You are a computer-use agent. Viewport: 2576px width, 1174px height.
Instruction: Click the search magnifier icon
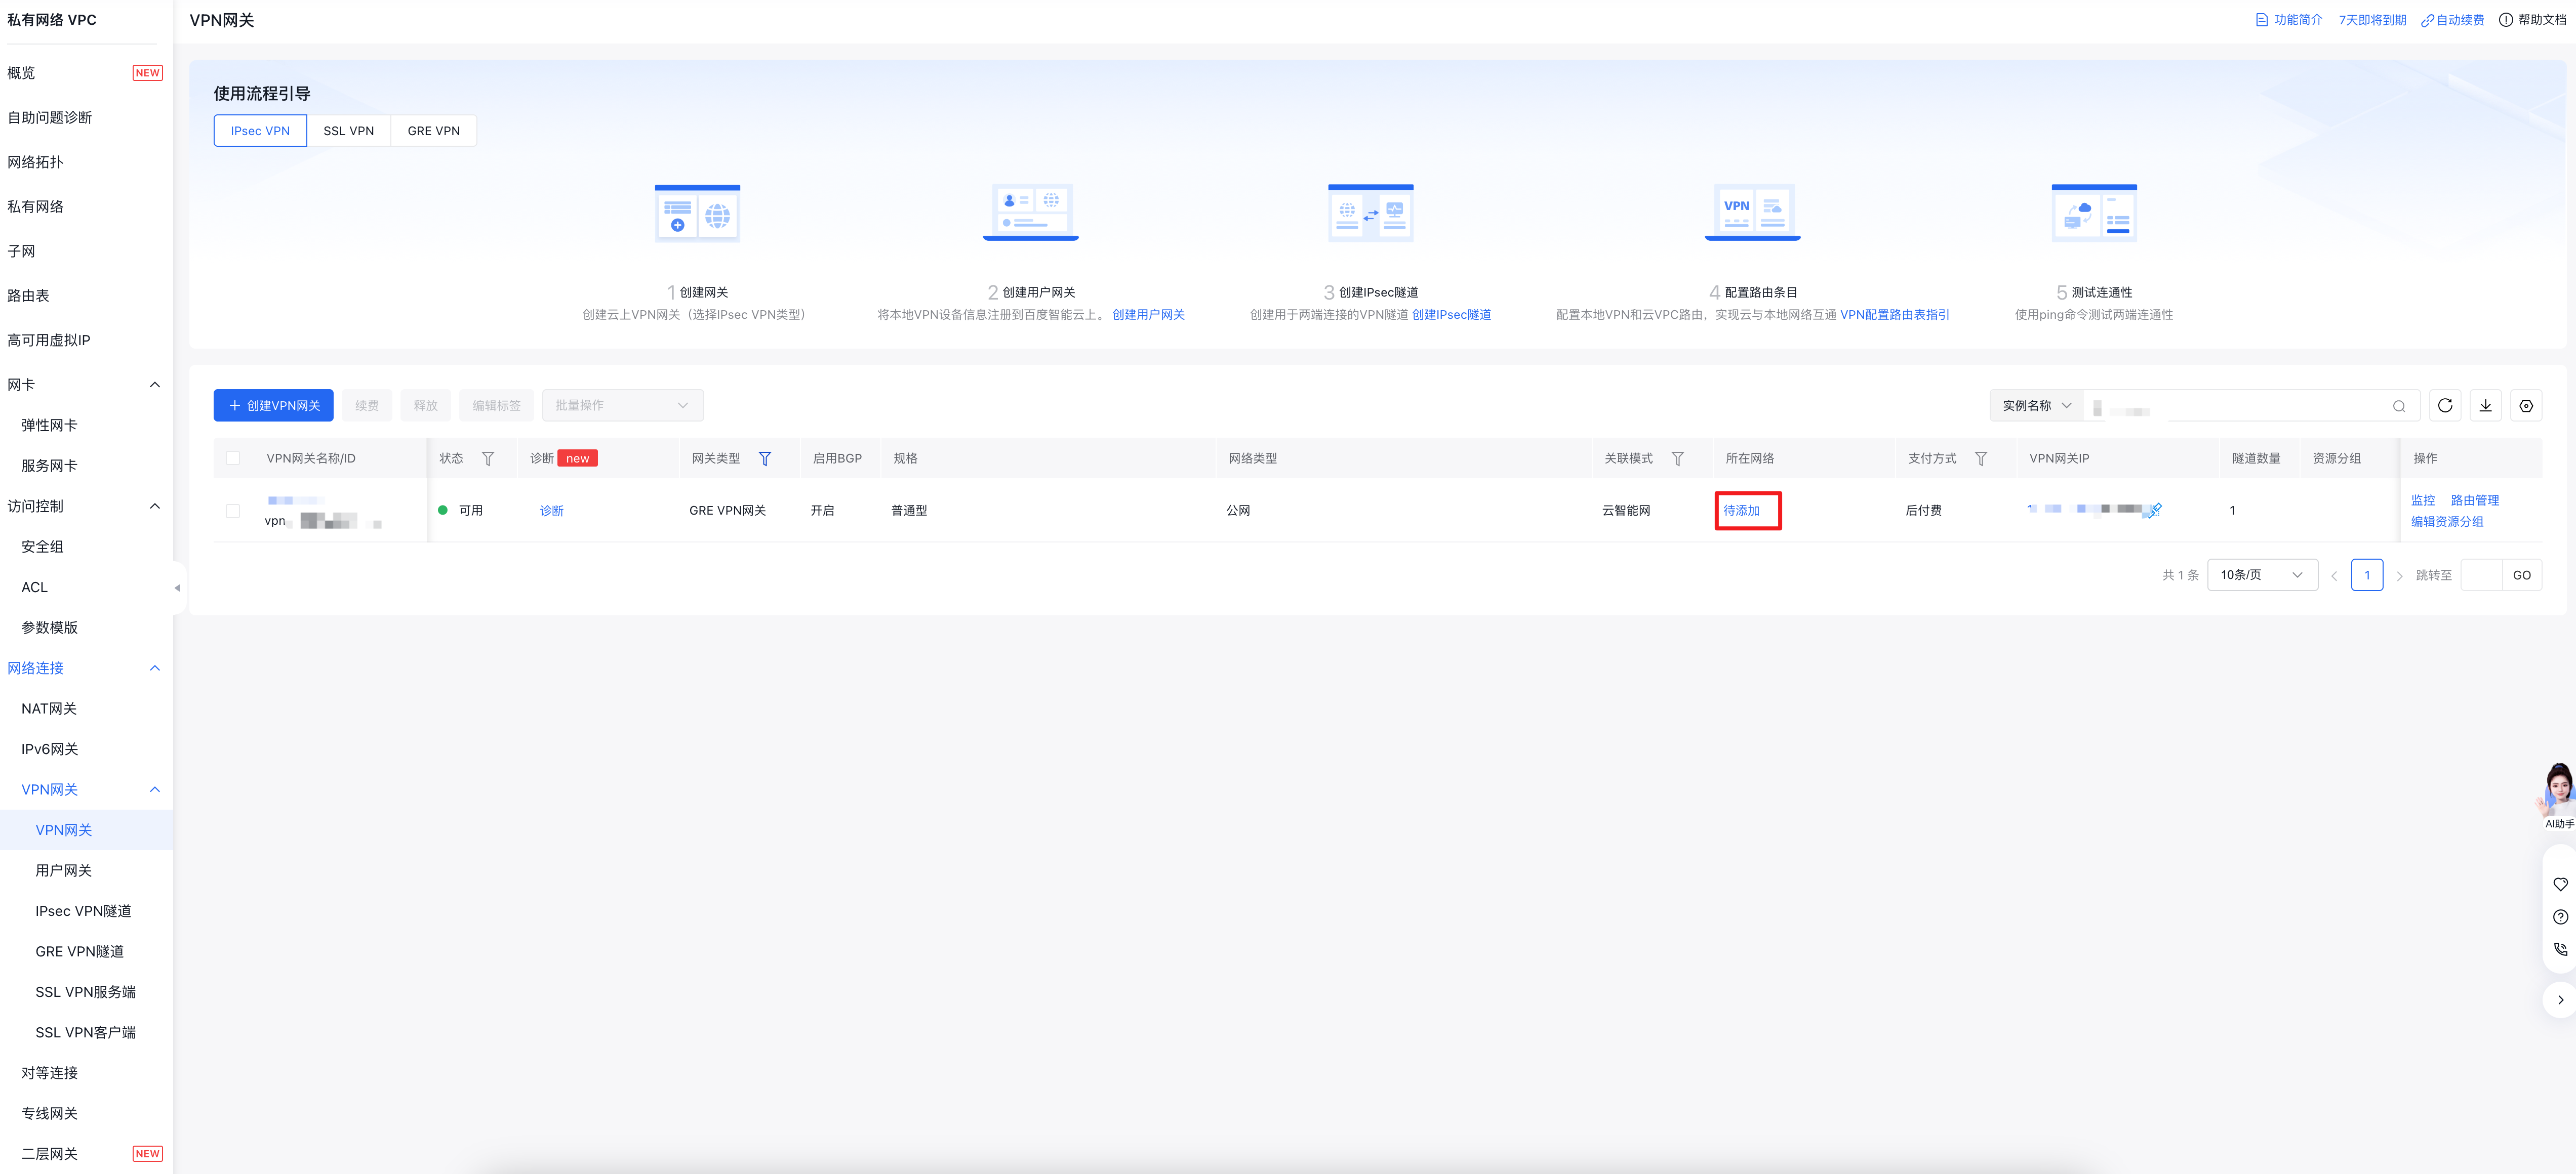[x=2398, y=406]
